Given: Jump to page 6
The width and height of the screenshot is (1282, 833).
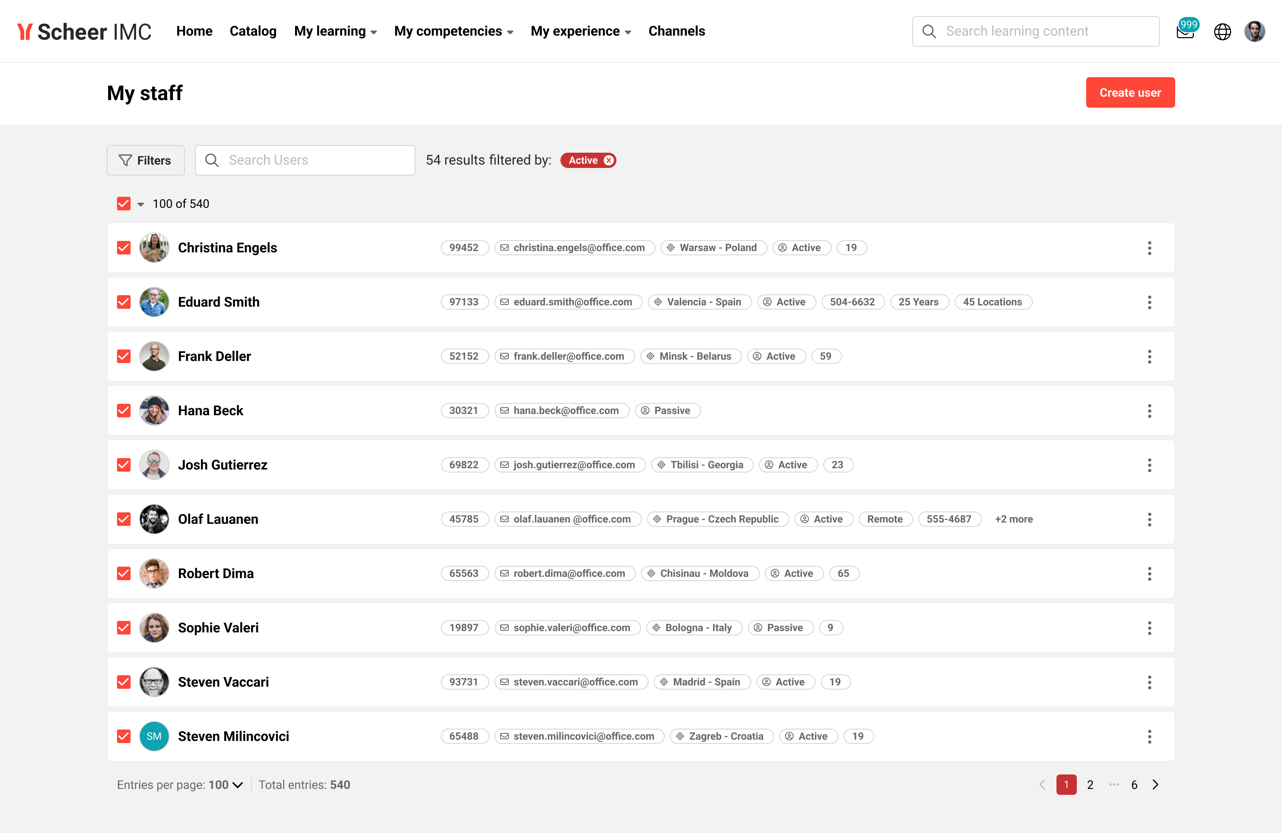Looking at the screenshot, I should (1134, 785).
